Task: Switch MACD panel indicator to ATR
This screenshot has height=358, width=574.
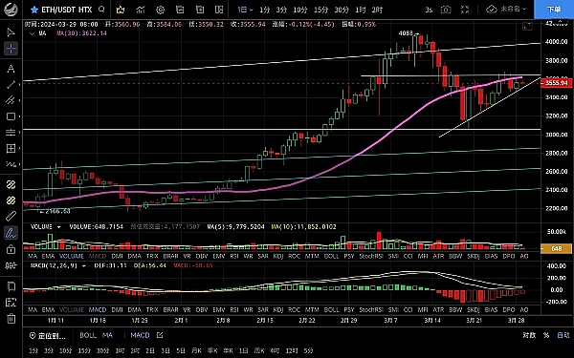Action: [438, 309]
